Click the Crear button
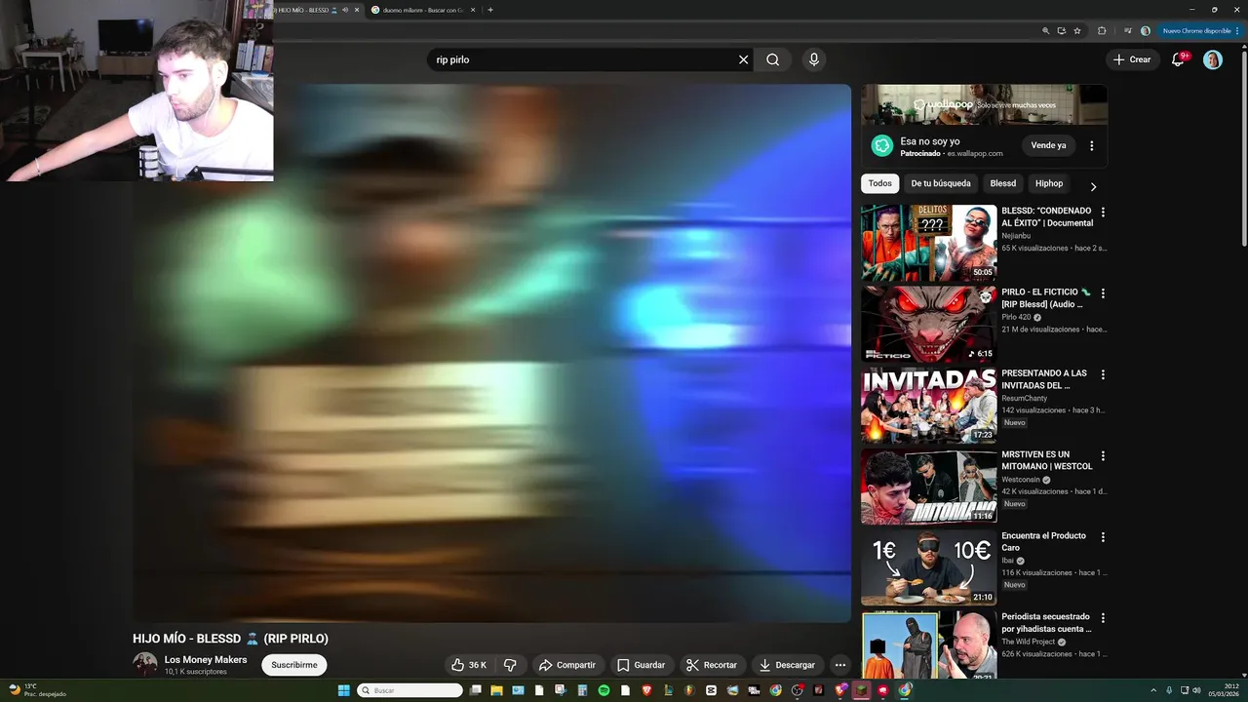This screenshot has width=1248, height=702. [x=1132, y=59]
